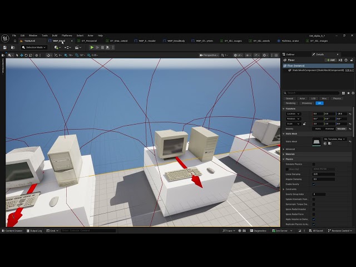Screen dimensions: 356x267
Task: Open the Selection Mode dropdown
Action: [34, 47]
